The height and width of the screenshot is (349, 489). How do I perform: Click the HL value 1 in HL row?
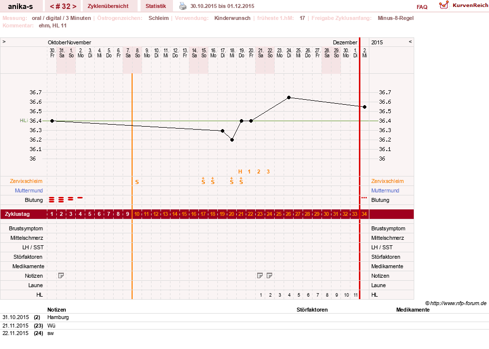(x=261, y=295)
